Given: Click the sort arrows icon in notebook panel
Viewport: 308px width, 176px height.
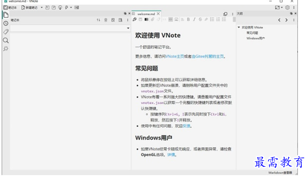Looking at the screenshot, I should [98, 20].
